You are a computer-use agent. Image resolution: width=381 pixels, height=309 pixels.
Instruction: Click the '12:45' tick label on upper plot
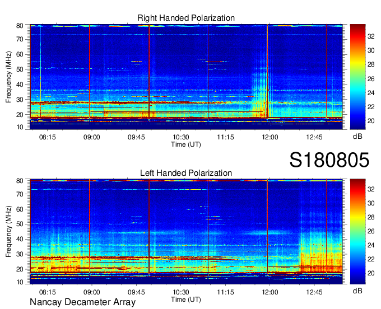[314, 137]
